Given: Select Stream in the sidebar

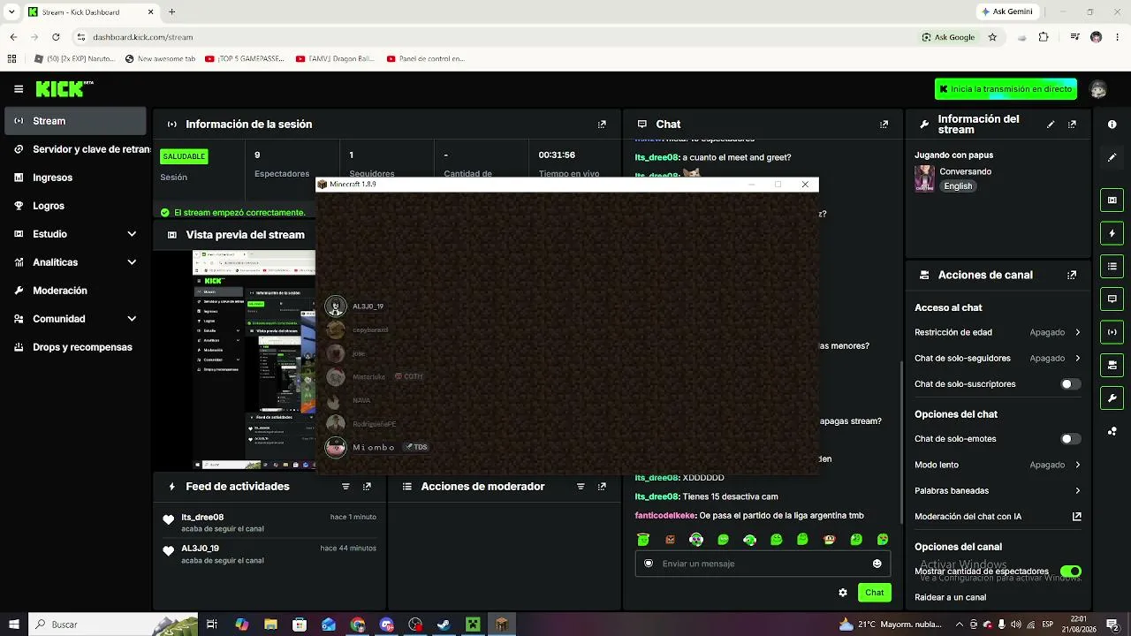Looking at the screenshot, I should pos(75,121).
